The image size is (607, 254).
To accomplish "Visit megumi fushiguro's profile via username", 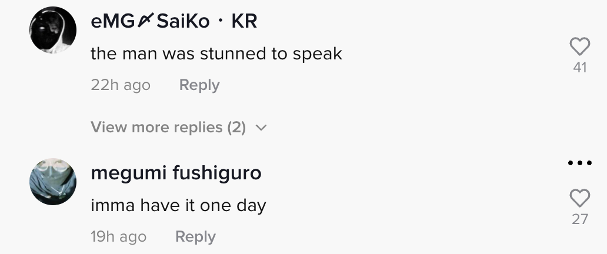I will pyautogui.click(x=176, y=173).
